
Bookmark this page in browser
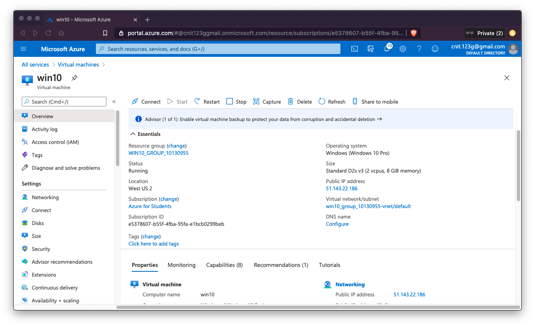105,33
